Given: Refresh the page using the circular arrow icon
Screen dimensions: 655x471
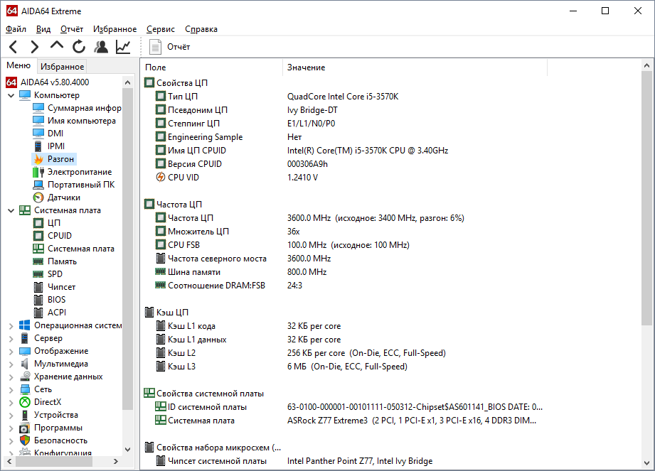Looking at the screenshot, I should (x=79, y=47).
